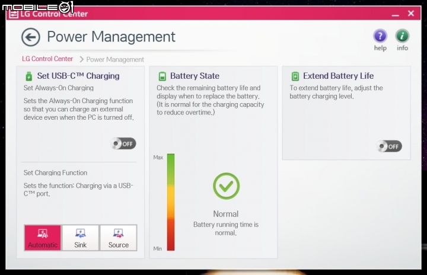Select Sink charging function
427x275 pixels.
click(80, 238)
